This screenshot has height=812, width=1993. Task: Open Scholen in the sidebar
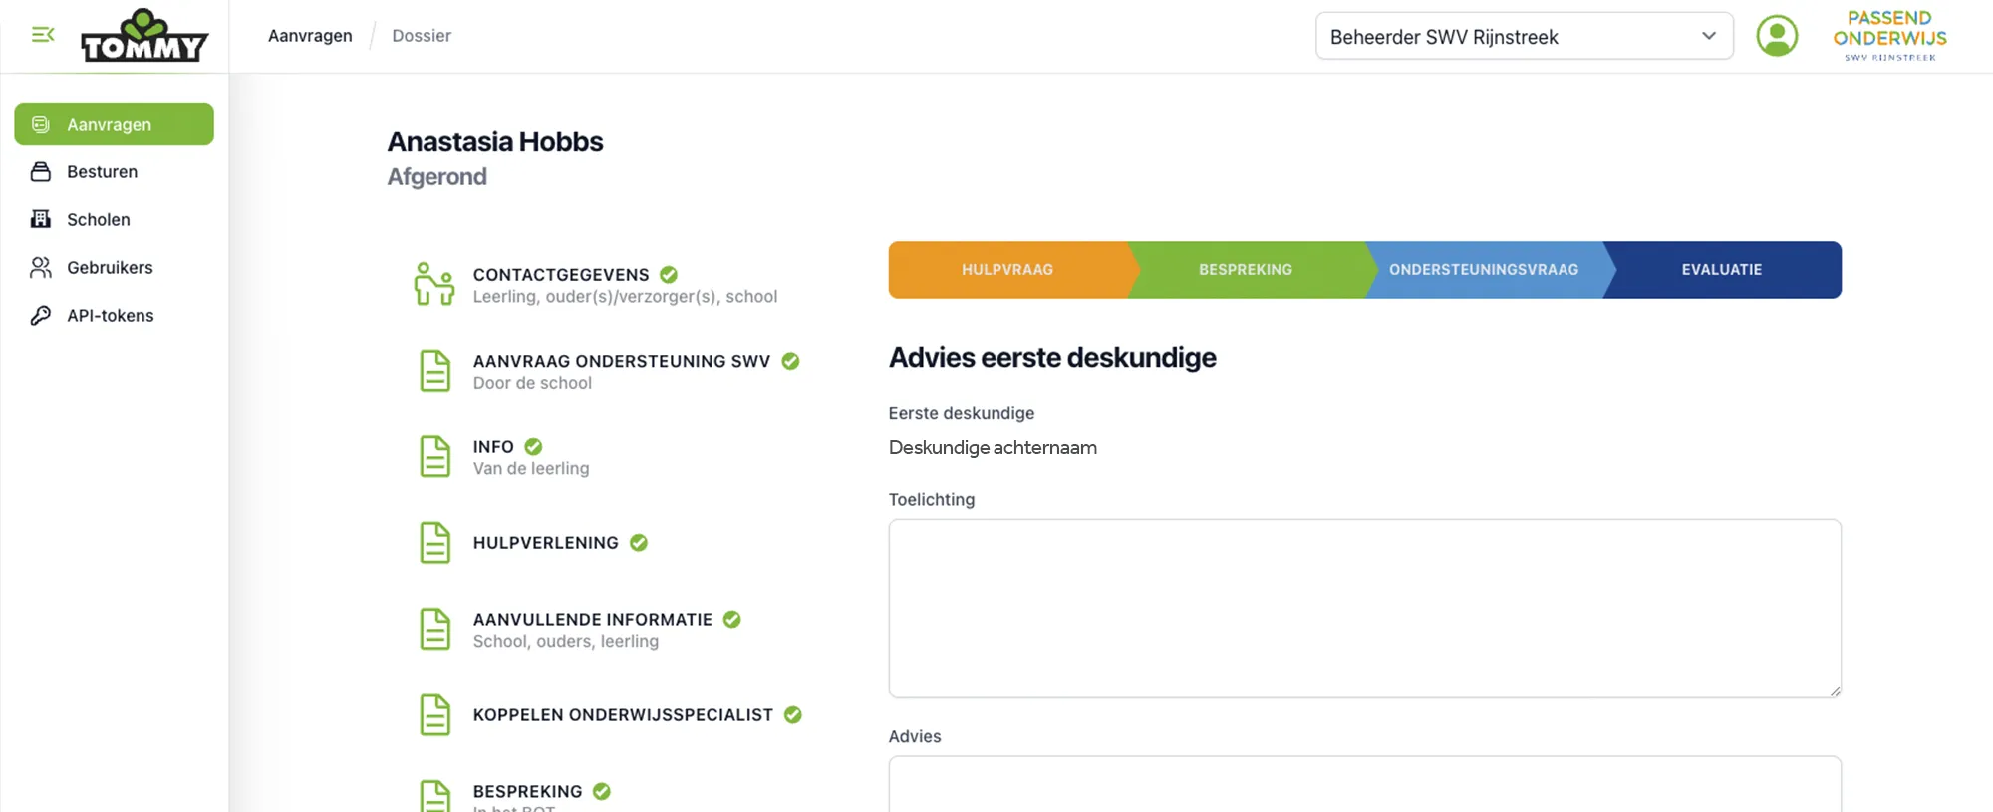(98, 220)
